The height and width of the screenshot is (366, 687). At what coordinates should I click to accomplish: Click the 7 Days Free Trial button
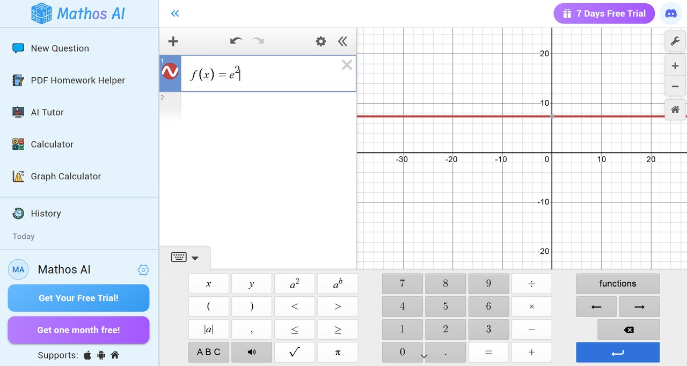pos(604,14)
